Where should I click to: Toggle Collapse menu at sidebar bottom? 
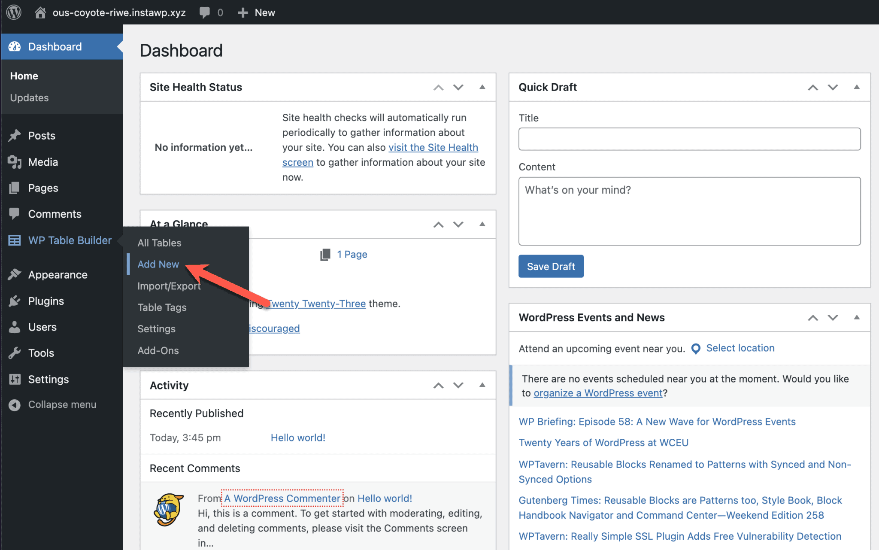[x=15, y=404]
